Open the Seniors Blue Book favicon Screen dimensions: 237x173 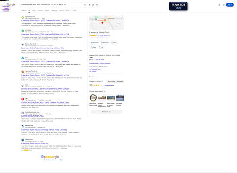click(23, 45)
